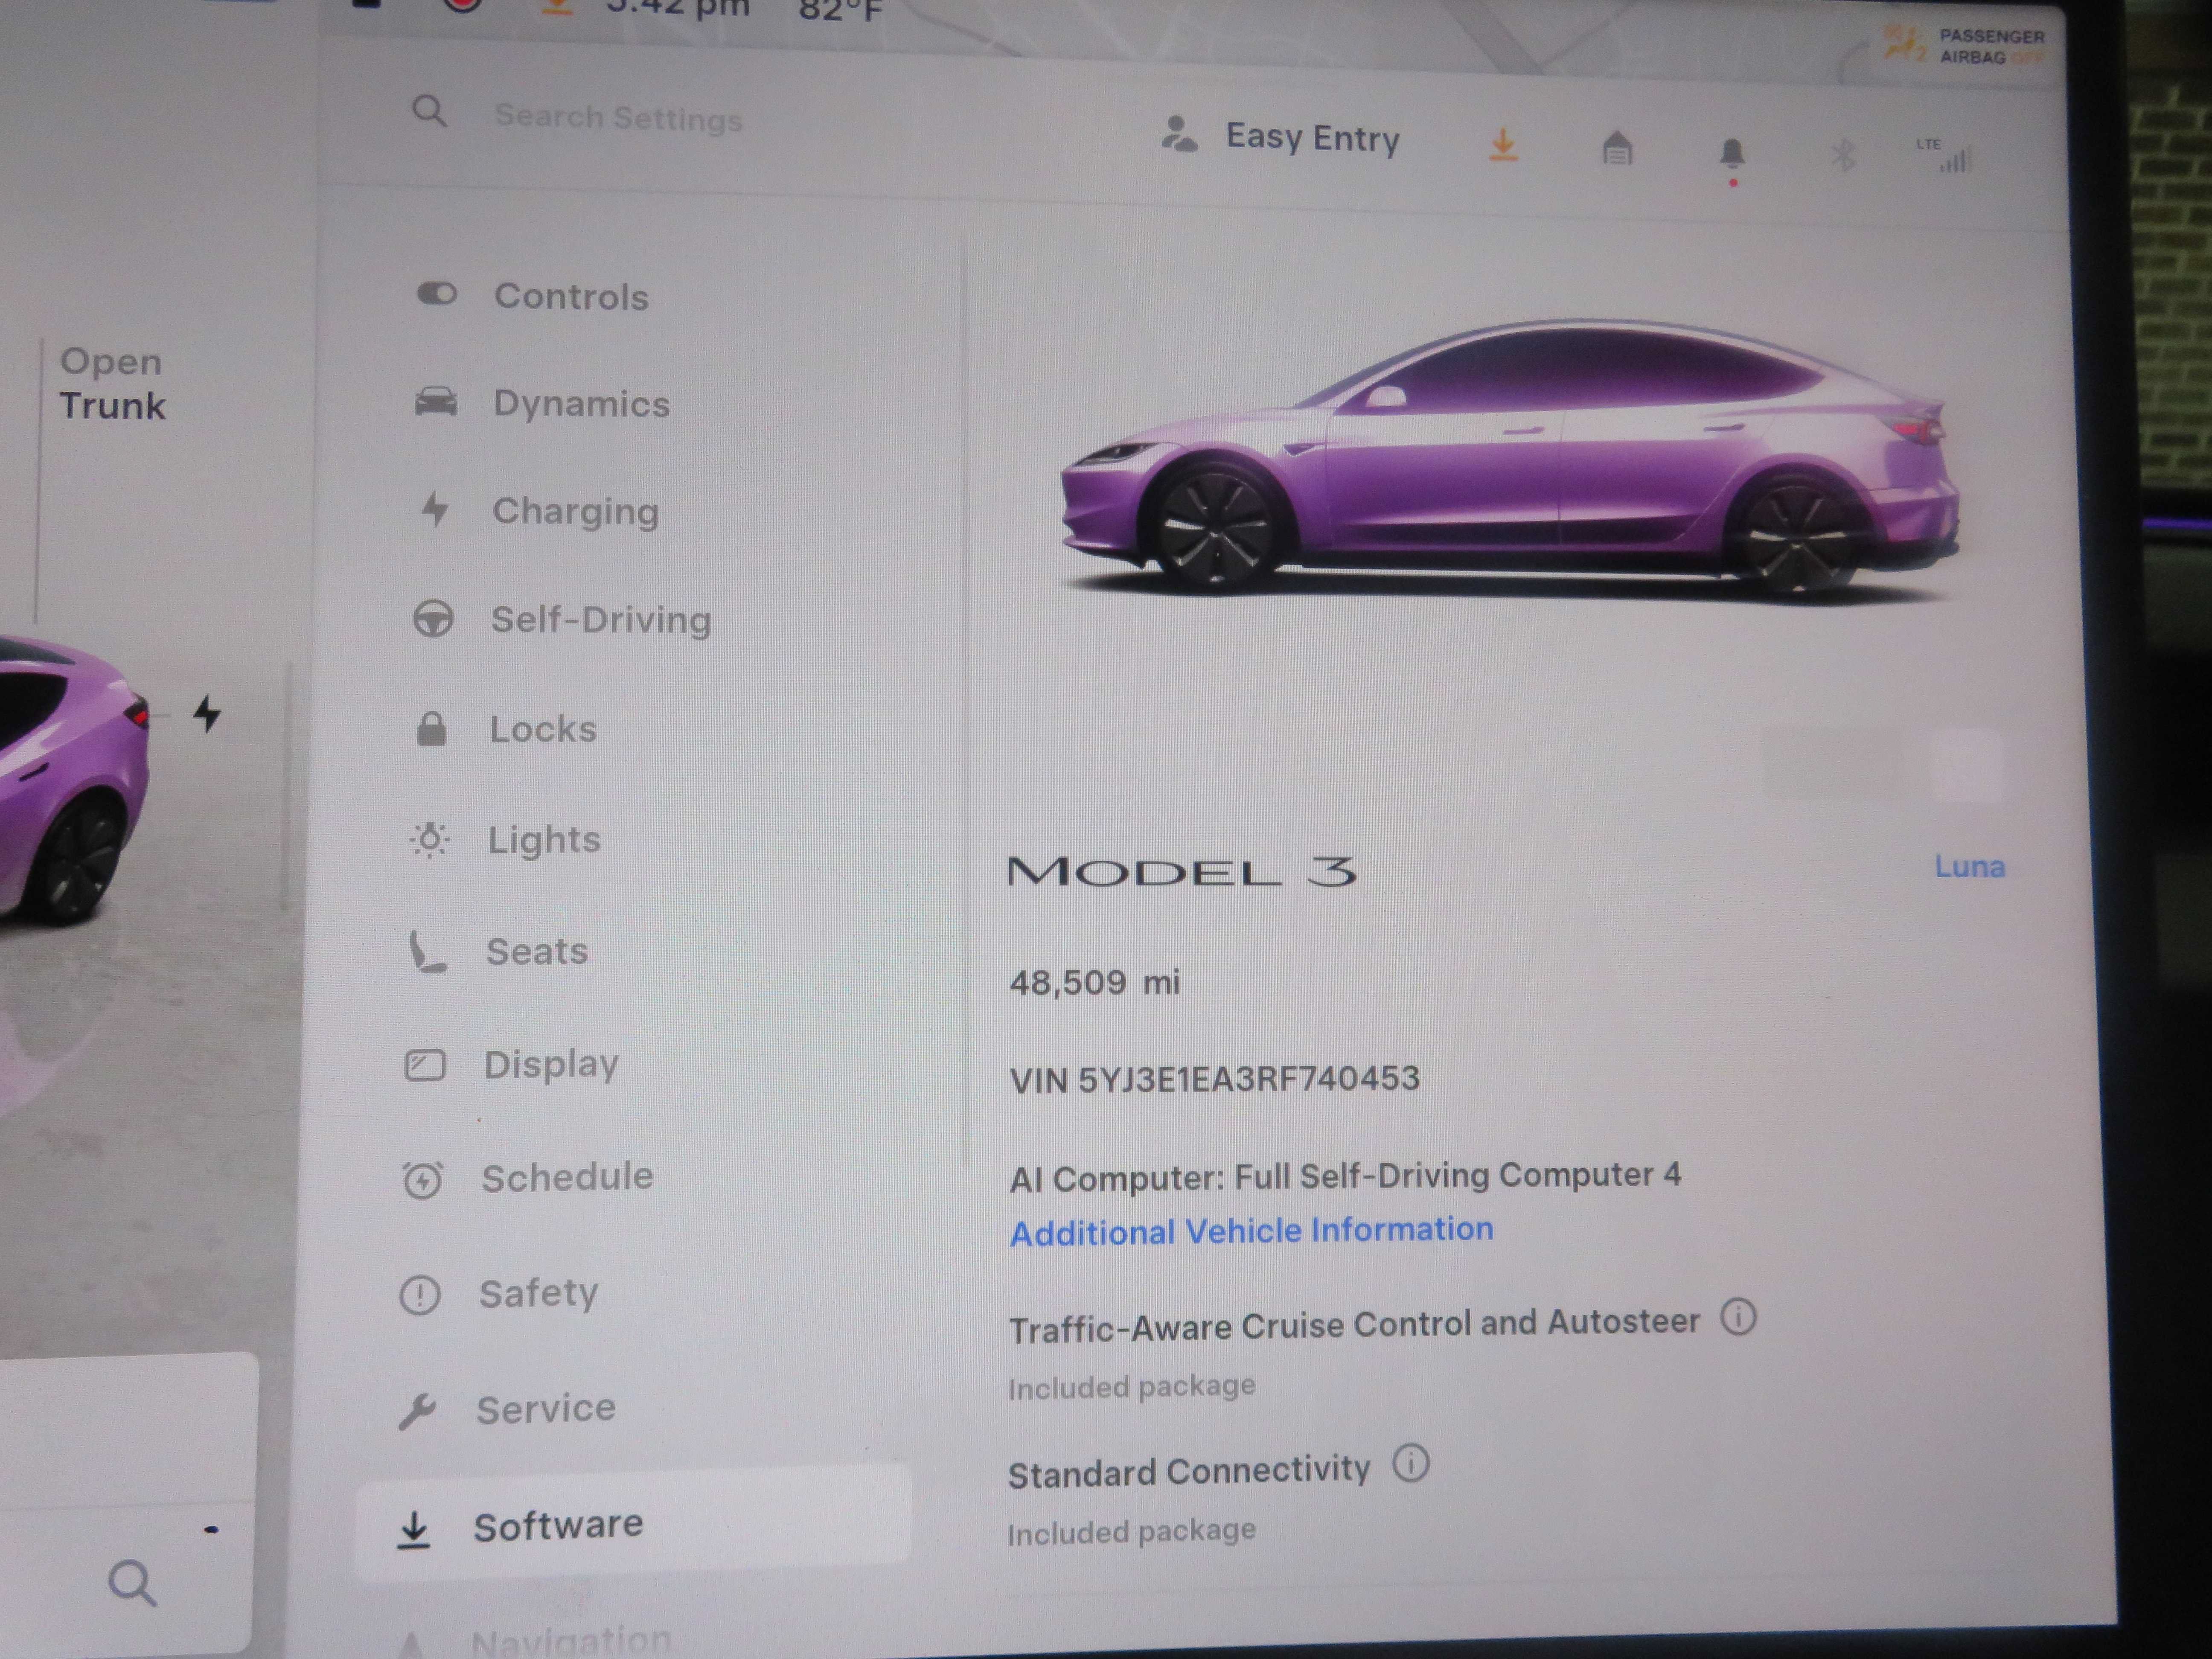The width and height of the screenshot is (2212, 1659).
Task: Open the Easy Entry driver profile
Action: pyautogui.click(x=1280, y=136)
